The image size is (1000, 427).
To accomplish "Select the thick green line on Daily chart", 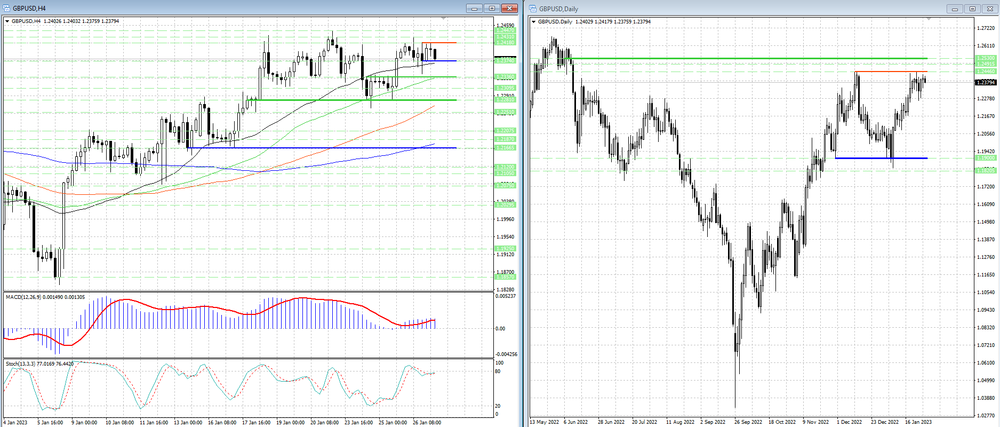I will point(747,58).
